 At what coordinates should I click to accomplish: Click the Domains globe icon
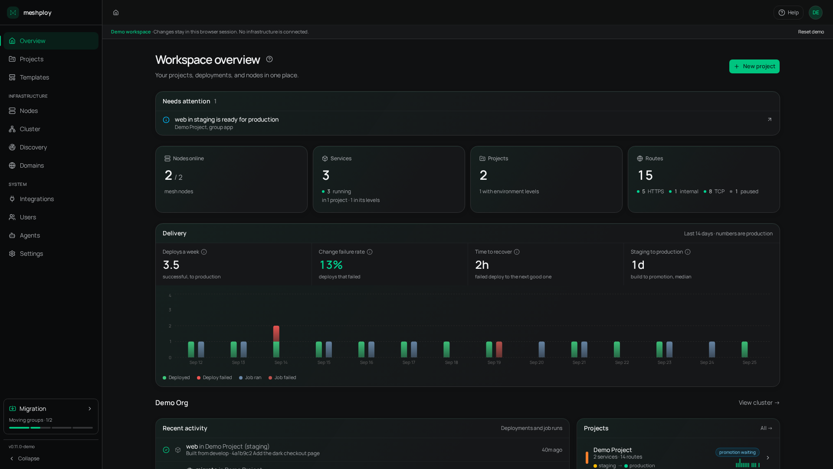tap(12, 165)
